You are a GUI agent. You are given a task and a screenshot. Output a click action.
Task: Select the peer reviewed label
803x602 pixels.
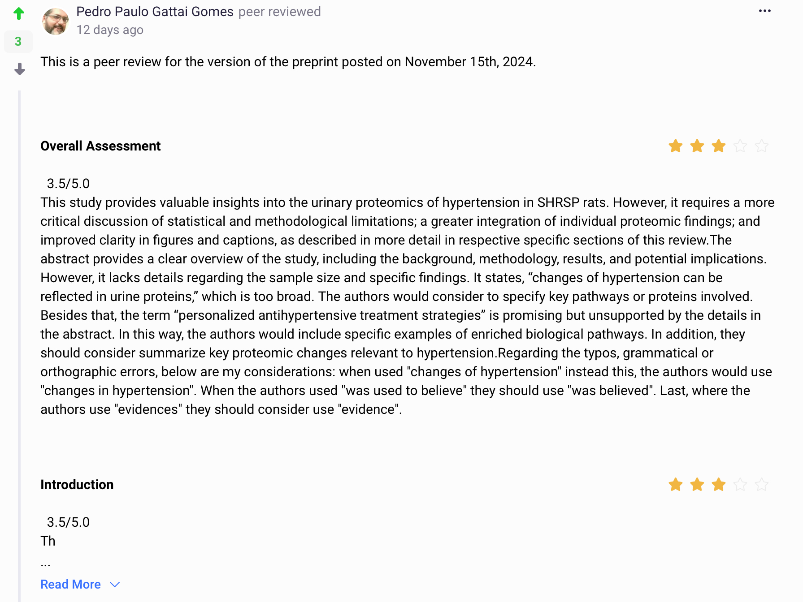pos(280,12)
